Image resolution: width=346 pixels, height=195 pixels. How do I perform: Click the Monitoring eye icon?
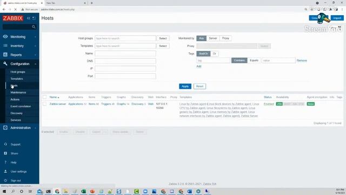(5, 37)
